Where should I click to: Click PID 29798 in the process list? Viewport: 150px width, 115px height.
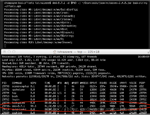6,86
